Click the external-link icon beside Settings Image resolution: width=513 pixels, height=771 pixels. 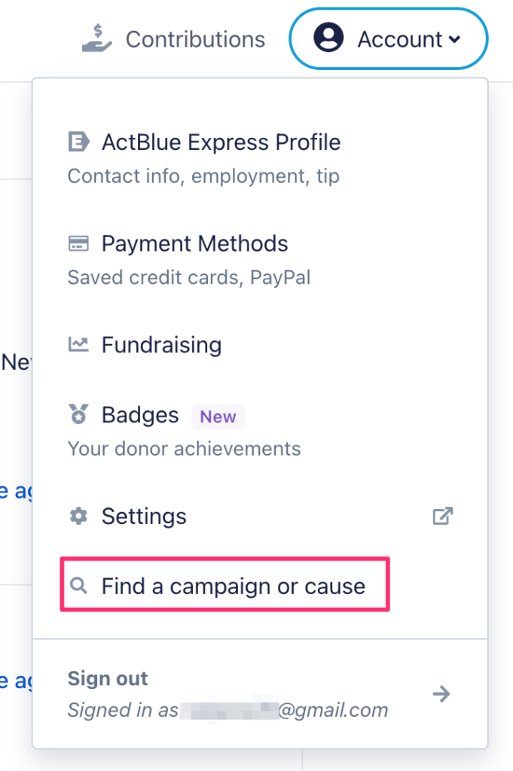pyautogui.click(x=443, y=516)
